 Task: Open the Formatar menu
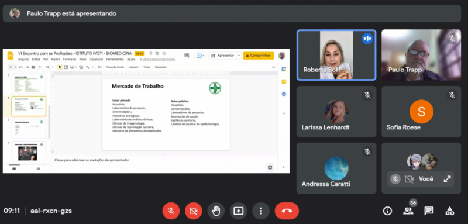pos(70,59)
